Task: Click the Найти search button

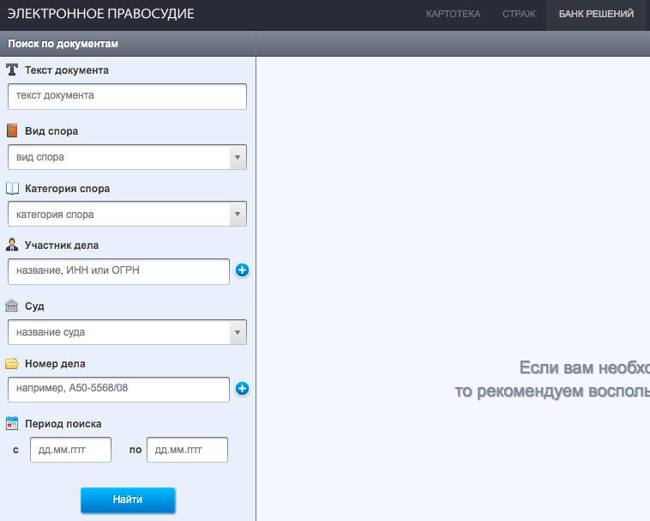Action: coord(128,500)
